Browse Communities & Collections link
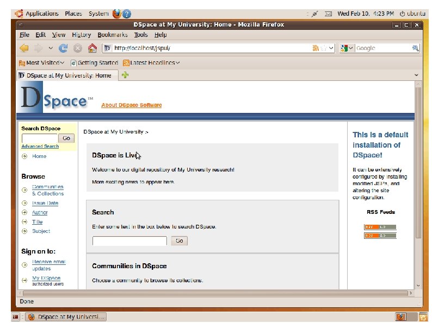432x323 pixels. click(48, 190)
